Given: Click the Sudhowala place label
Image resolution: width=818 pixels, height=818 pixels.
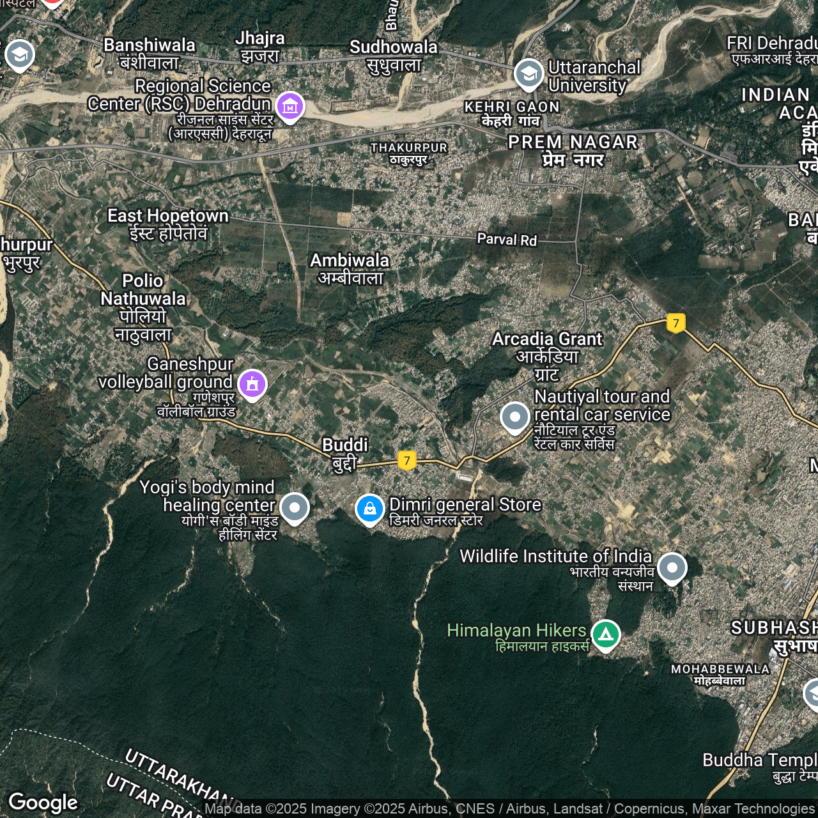Looking at the screenshot, I should pos(394,55).
